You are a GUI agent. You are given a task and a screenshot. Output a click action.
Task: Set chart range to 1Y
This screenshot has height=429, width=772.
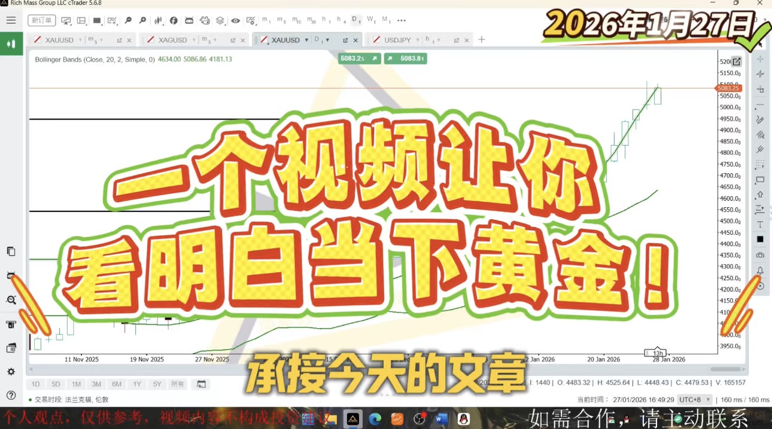click(x=137, y=384)
